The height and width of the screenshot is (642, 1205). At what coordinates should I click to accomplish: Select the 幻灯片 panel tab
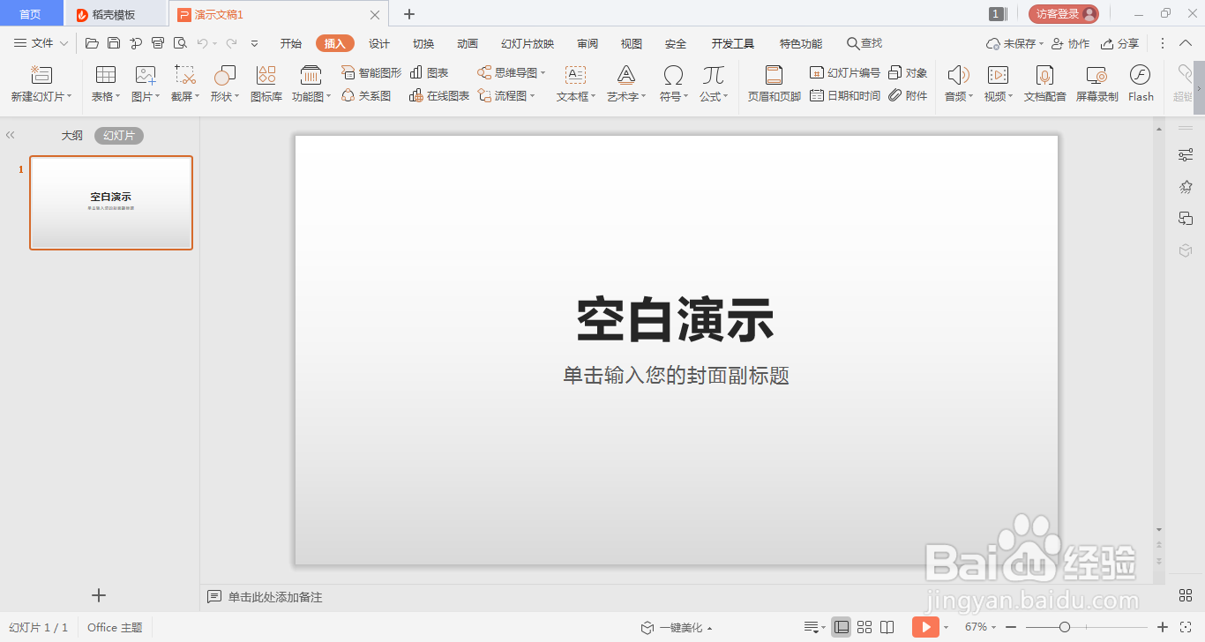(x=119, y=136)
